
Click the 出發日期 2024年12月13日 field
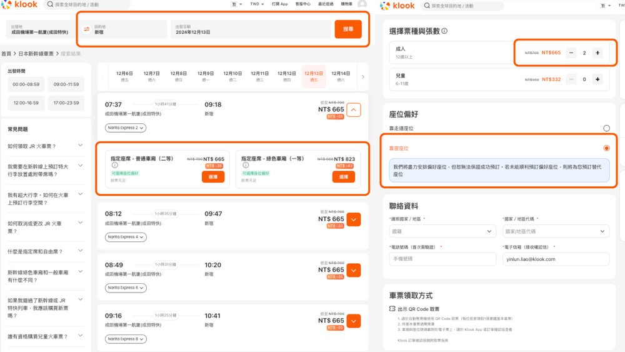point(251,29)
